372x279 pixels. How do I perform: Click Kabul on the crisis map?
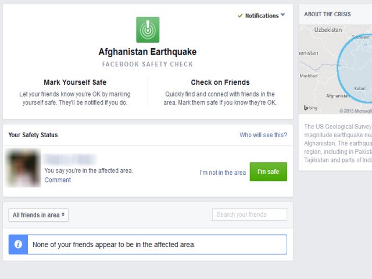point(360,88)
